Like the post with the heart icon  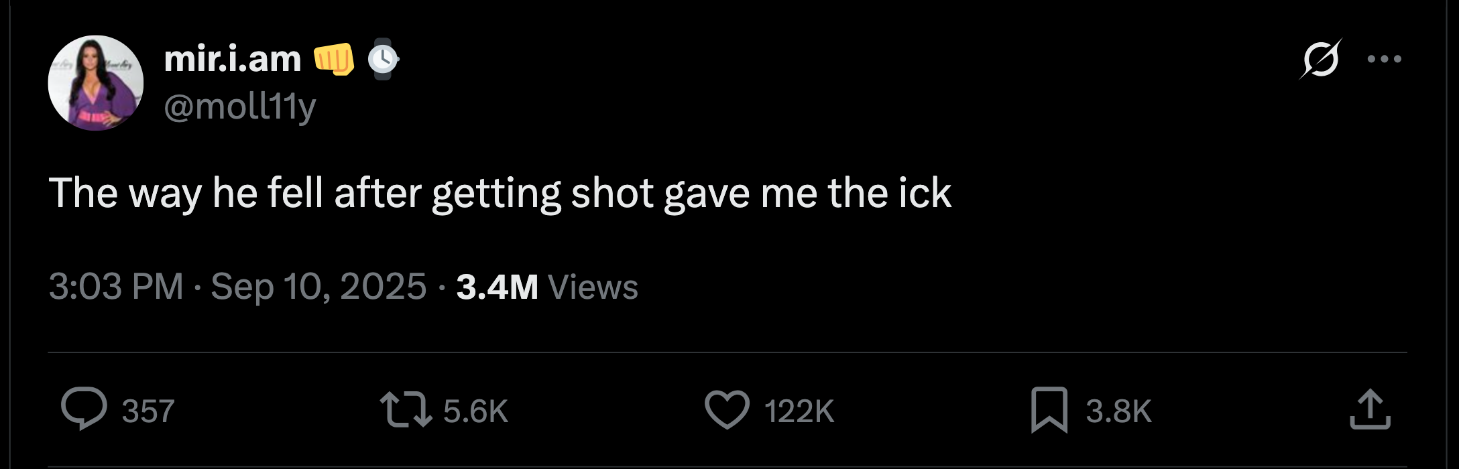(727, 409)
